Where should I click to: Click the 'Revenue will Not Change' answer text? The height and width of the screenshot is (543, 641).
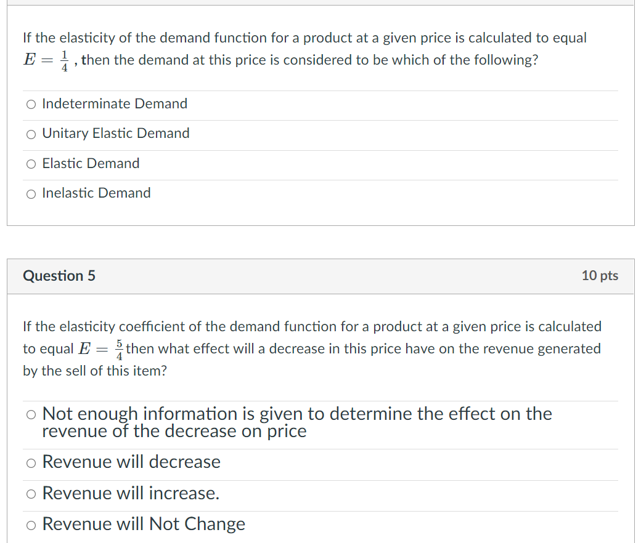click(x=144, y=524)
